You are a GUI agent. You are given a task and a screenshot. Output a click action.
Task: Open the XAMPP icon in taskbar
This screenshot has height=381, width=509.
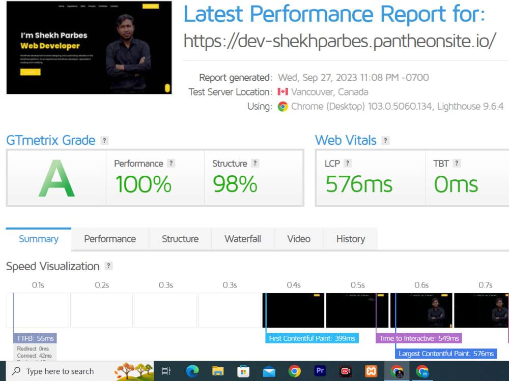coord(371,371)
